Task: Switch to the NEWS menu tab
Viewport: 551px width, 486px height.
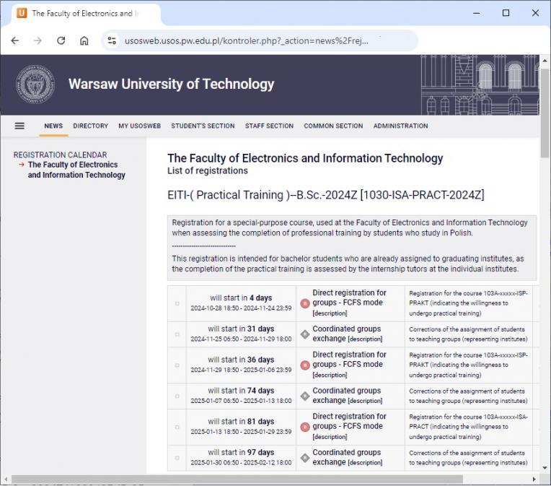Action: [x=53, y=126]
